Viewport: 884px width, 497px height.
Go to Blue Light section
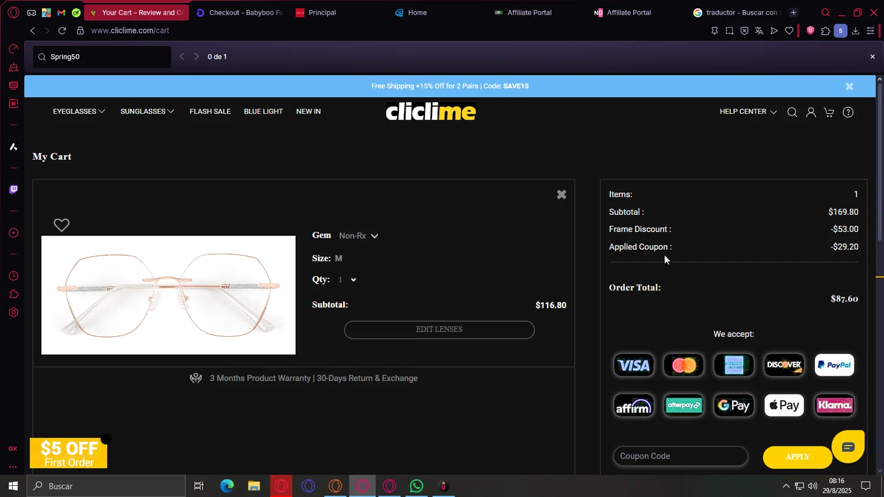[263, 111]
